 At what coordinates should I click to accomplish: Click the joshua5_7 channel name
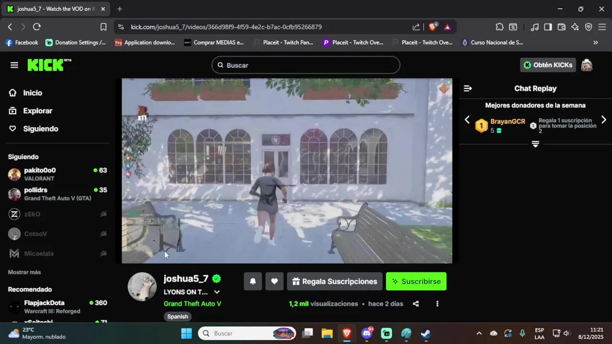(186, 279)
